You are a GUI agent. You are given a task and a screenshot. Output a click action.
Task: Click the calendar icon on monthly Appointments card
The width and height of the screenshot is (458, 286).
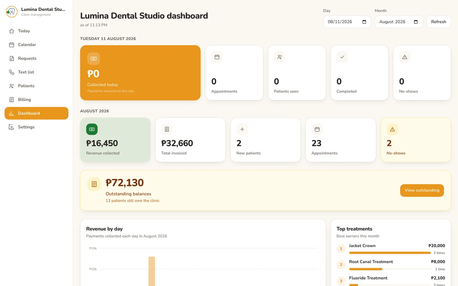tap(317, 129)
